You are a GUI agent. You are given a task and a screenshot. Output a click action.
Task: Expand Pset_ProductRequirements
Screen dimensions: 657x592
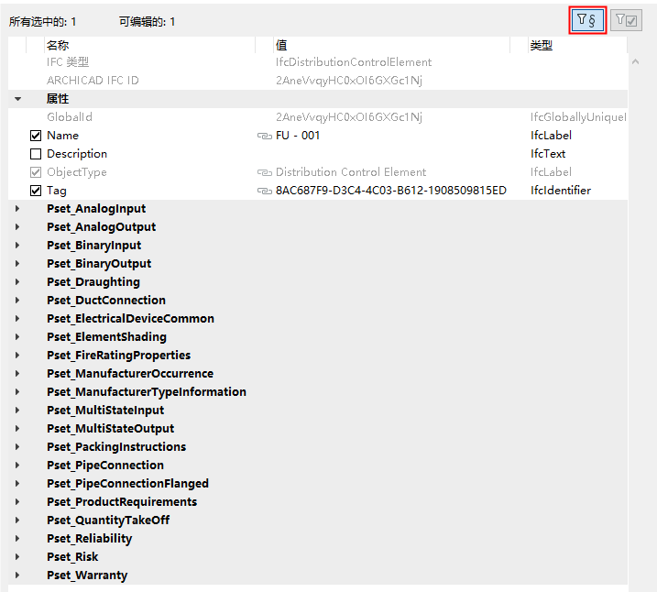17,502
